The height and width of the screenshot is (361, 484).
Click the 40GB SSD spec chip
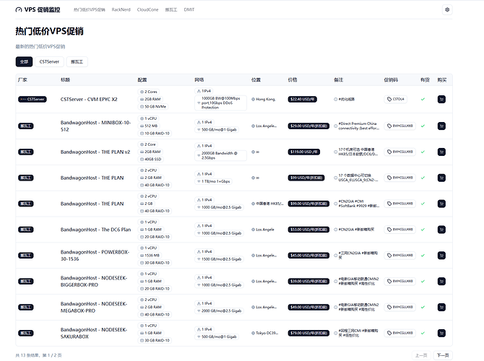coord(151,160)
